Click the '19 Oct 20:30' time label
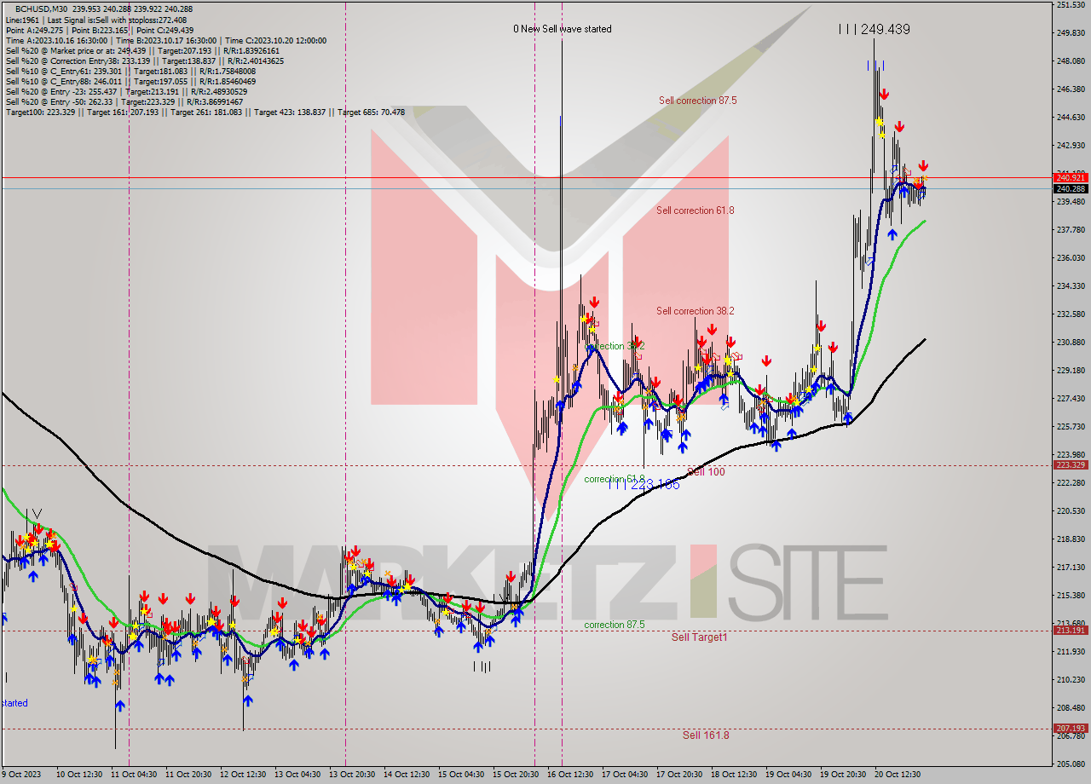The width and height of the screenshot is (1091, 784). 843,775
